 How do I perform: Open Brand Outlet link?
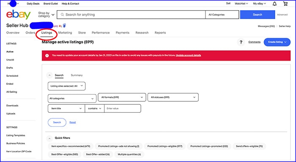(x=51, y=3)
